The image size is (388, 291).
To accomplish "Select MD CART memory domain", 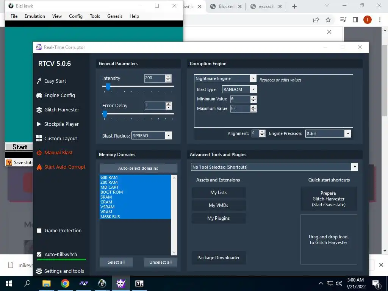I will 135,187.
